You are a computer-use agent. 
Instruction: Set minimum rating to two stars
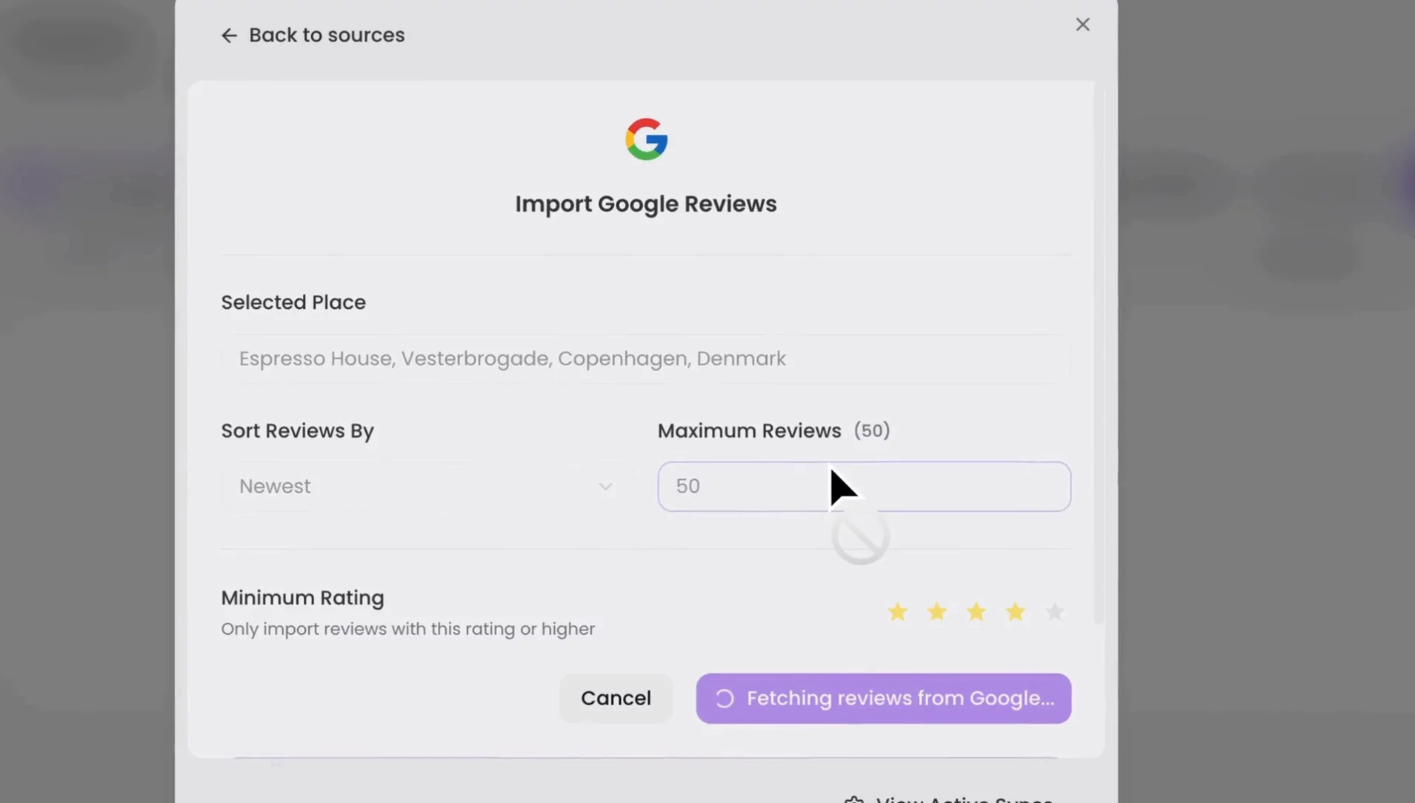point(936,612)
